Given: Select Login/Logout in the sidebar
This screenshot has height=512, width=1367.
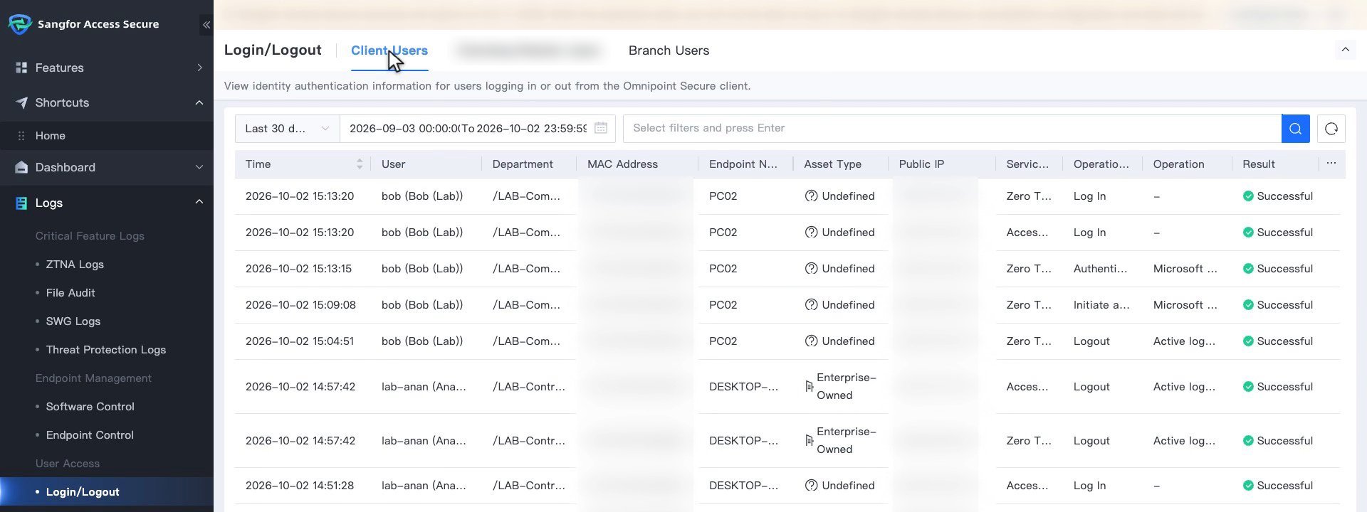Looking at the screenshot, I should [x=83, y=492].
